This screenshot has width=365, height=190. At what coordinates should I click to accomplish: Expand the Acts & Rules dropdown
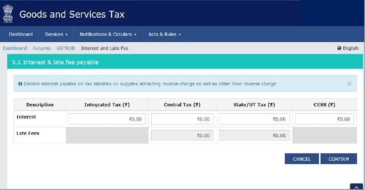[165, 34]
